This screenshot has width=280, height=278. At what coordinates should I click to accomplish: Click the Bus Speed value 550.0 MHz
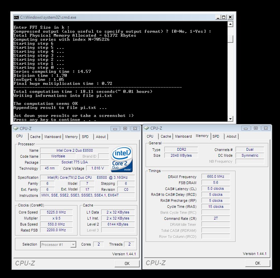(x=56, y=224)
